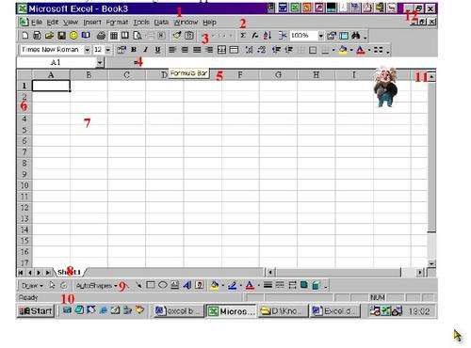
Task: Open the Insert menu
Action: point(92,23)
